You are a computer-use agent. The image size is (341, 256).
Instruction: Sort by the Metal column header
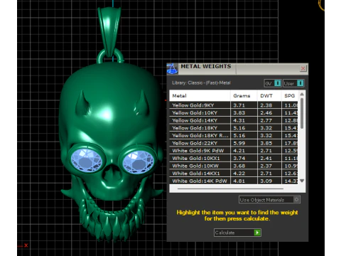point(200,96)
